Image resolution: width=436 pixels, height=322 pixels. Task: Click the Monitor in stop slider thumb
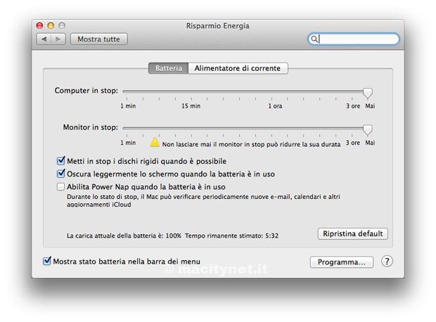[368, 129]
